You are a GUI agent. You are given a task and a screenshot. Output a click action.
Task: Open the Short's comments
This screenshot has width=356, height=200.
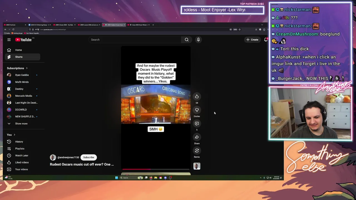click(x=197, y=123)
